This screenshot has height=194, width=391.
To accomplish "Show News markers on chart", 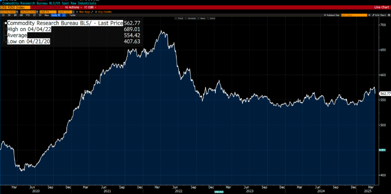I will point(202,18).
